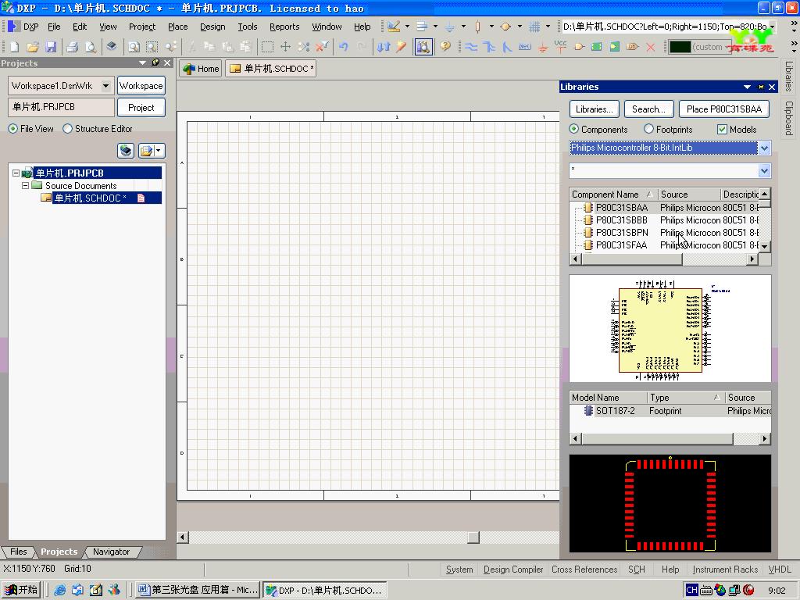Click the Place P80C31SBAA button
The height and width of the screenshot is (600, 800).
pyautogui.click(x=724, y=109)
